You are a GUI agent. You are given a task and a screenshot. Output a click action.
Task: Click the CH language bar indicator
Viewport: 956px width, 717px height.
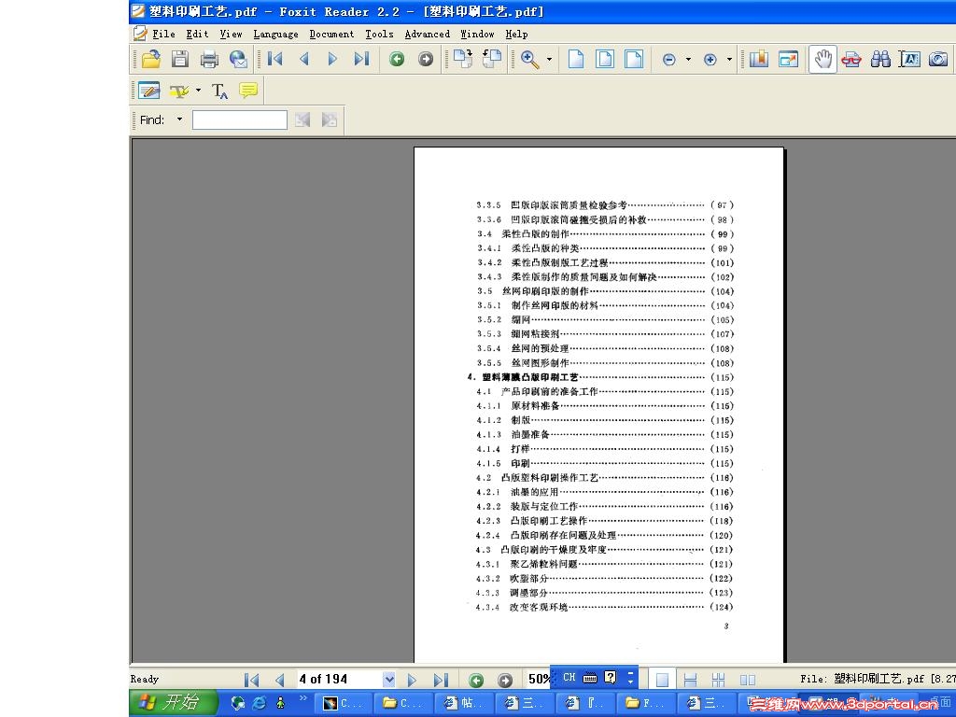coord(569,677)
